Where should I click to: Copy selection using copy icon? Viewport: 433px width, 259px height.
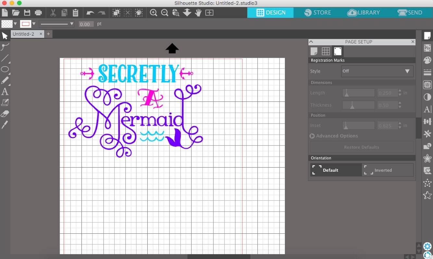[64, 13]
